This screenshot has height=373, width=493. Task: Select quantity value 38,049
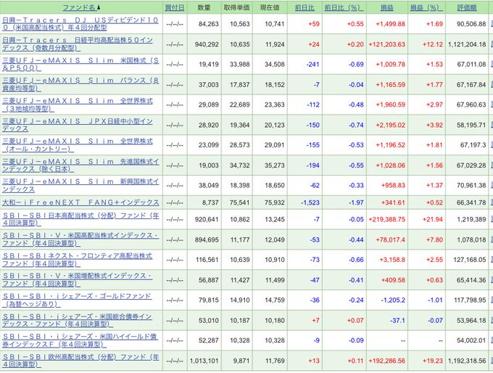[209, 185]
